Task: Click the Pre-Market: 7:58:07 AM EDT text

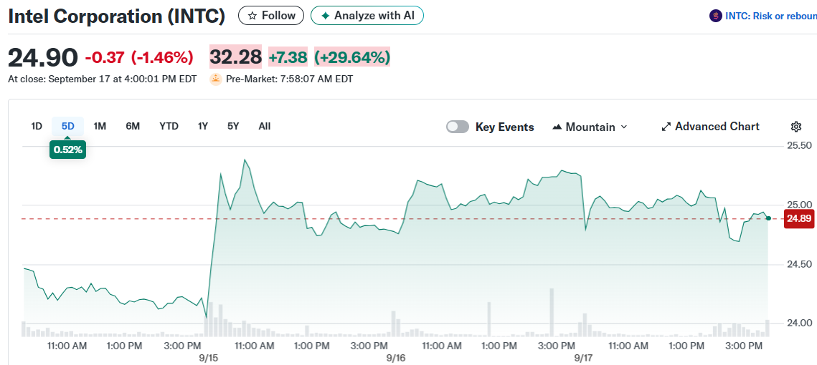Action: point(289,79)
